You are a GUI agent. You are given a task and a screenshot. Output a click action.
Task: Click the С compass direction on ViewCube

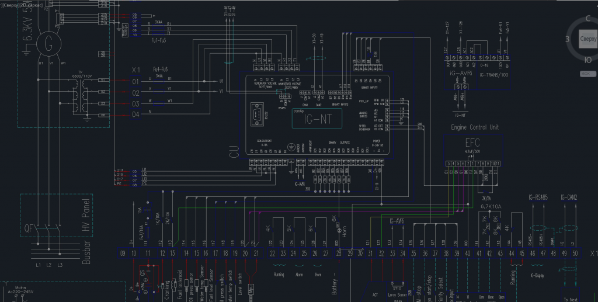[x=587, y=19]
